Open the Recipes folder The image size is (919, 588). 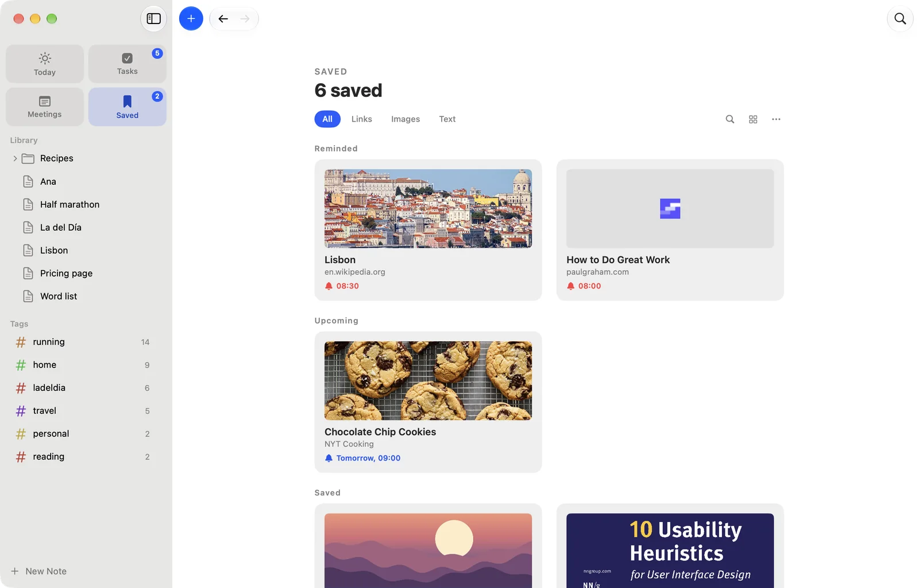coord(57,158)
